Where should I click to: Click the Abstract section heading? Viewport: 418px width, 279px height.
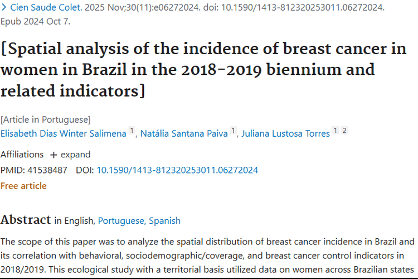(x=25, y=220)
